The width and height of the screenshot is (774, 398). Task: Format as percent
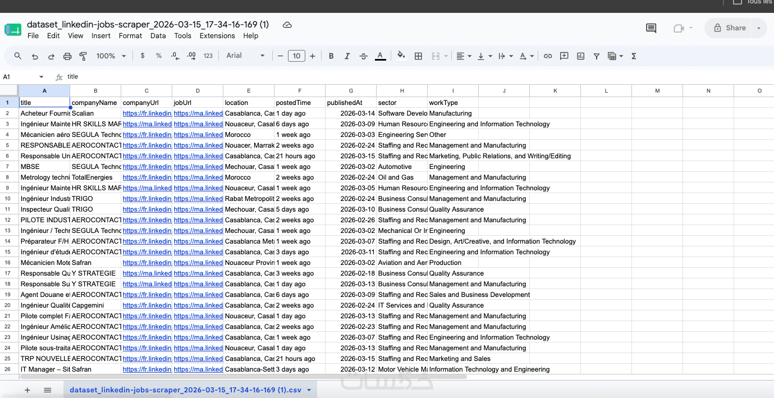pyautogui.click(x=159, y=56)
